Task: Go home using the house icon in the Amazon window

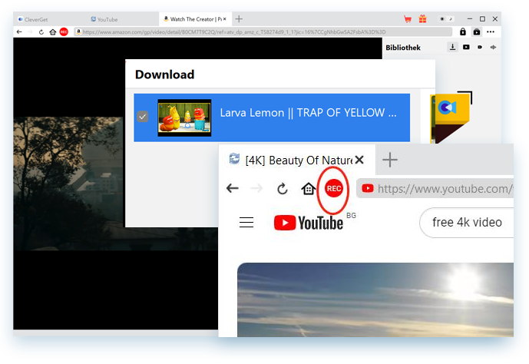Action: click(x=53, y=32)
